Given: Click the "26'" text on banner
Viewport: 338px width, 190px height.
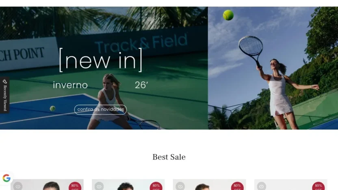Looking at the screenshot, I should 141,85.
